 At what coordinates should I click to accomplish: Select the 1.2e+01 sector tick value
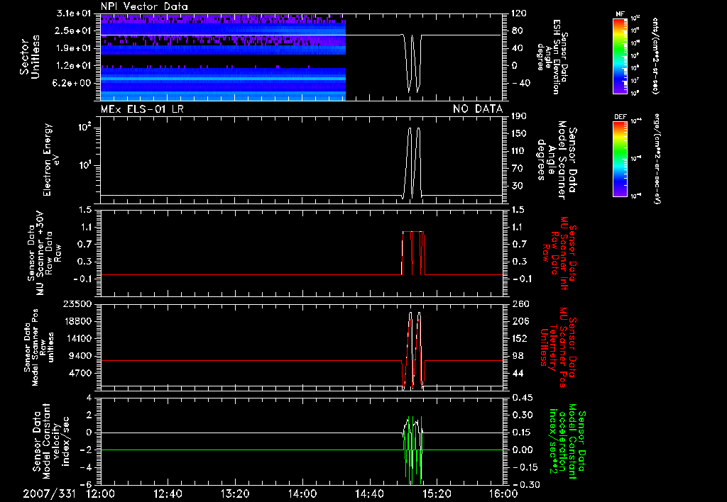coord(74,66)
